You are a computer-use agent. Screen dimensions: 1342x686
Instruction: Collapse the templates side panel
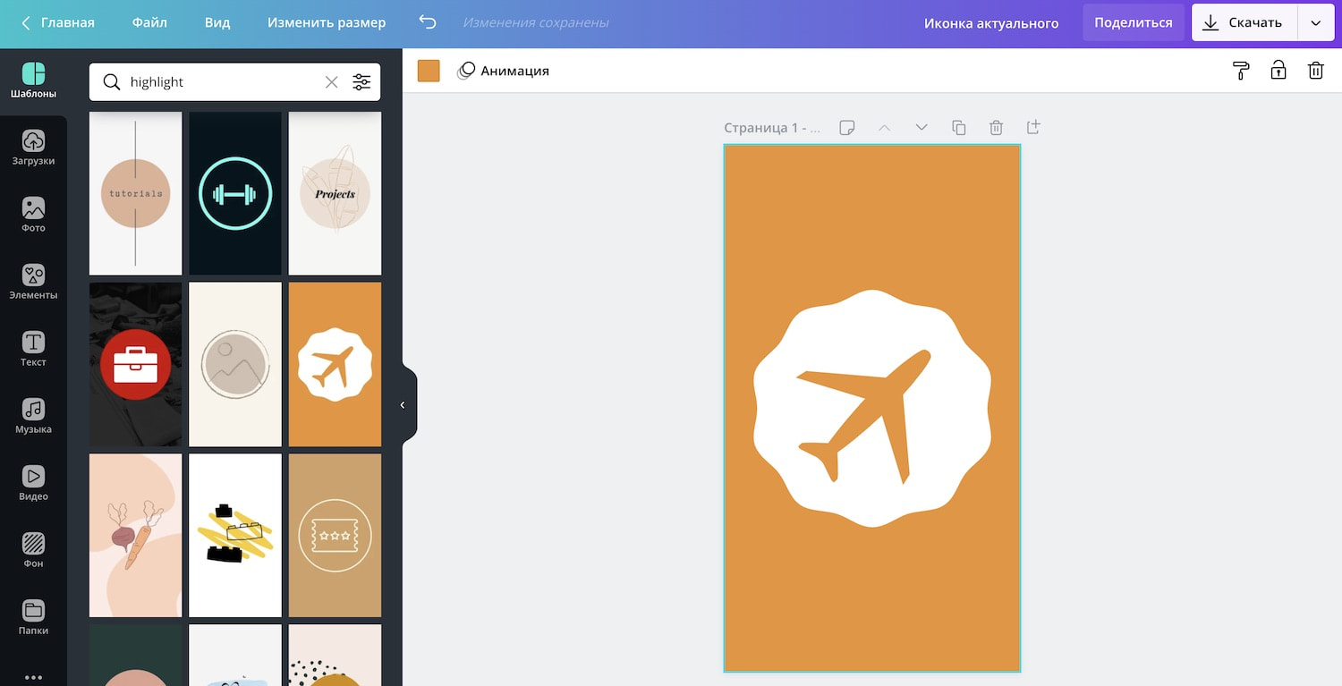pos(403,405)
